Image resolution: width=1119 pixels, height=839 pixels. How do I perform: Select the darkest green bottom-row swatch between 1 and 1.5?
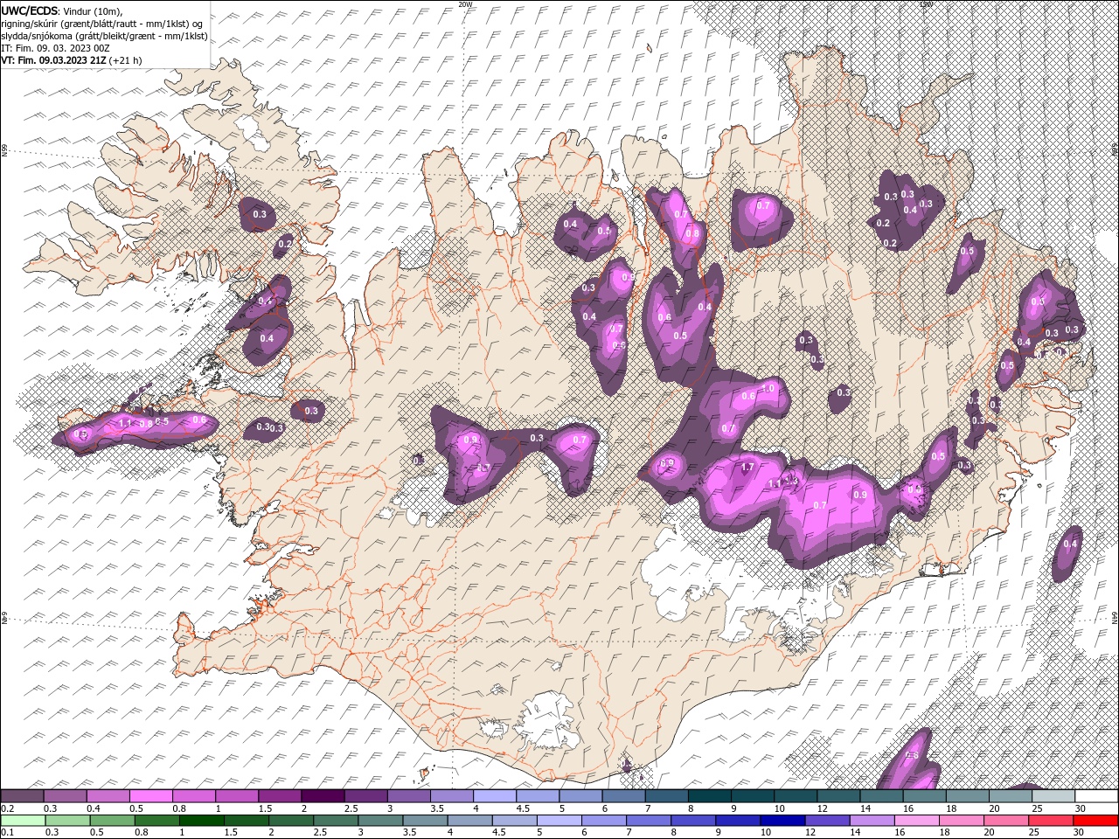point(202,821)
